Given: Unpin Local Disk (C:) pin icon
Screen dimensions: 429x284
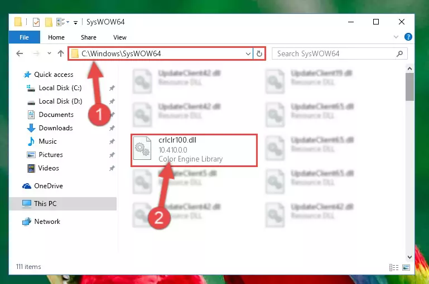Looking at the screenshot, I should (112, 88).
